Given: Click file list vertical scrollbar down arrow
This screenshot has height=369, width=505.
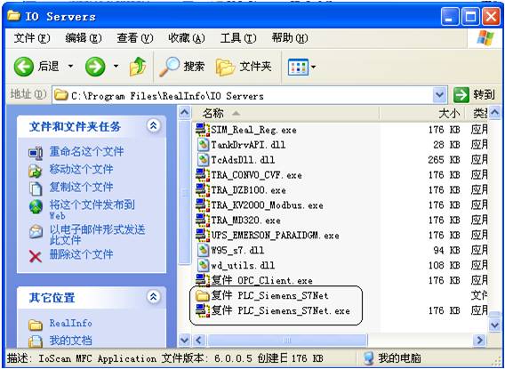Looking at the screenshot, I should 494,325.
